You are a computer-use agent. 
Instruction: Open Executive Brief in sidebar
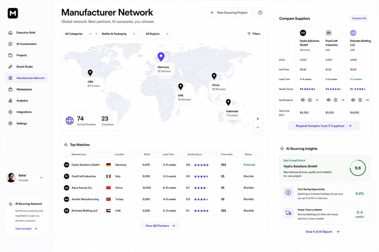(26, 32)
